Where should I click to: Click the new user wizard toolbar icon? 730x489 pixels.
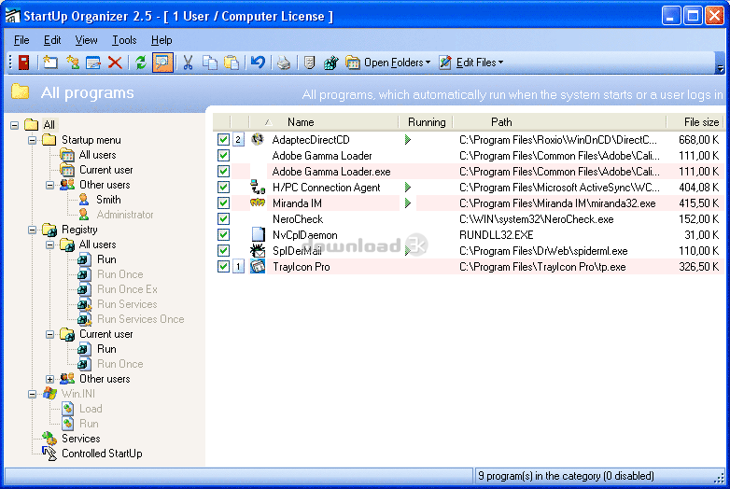point(73,63)
